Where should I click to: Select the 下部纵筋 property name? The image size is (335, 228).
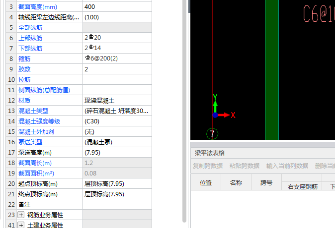tap(30, 49)
